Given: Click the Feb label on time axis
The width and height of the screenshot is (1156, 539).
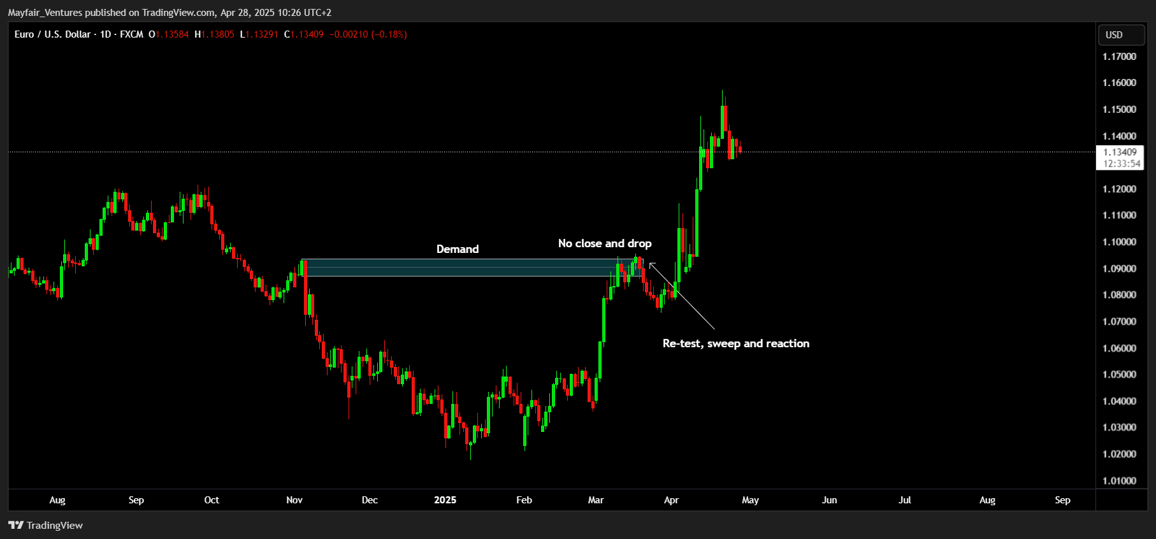Looking at the screenshot, I should 524,500.
